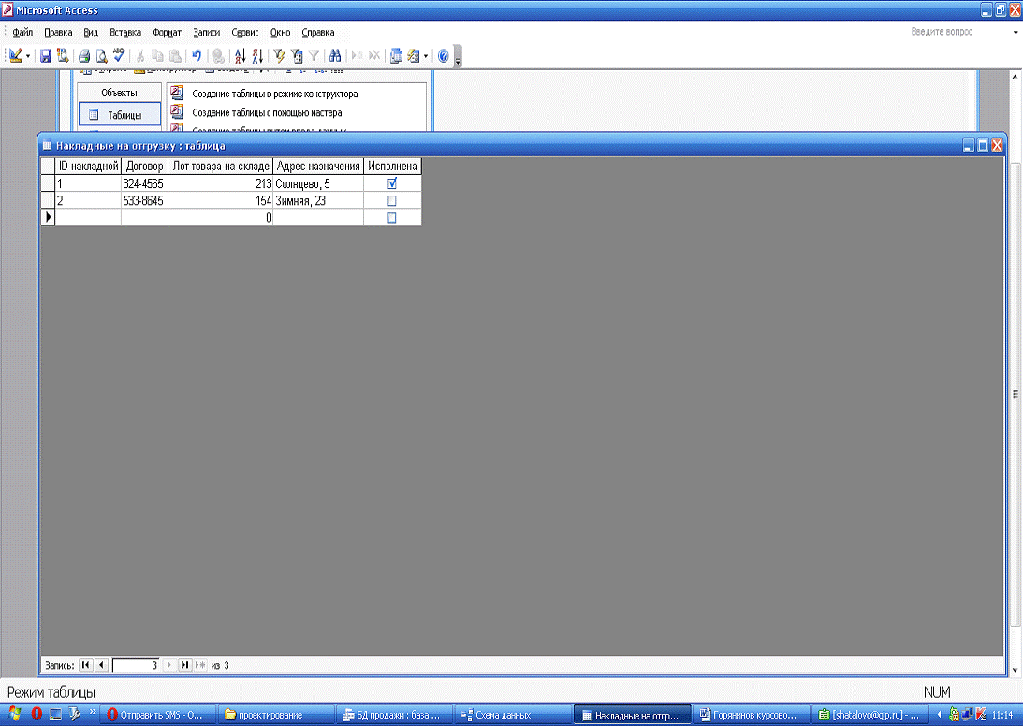Click the Save icon in the toolbar
Viewport: 1023px width, 726px height.
[45, 56]
